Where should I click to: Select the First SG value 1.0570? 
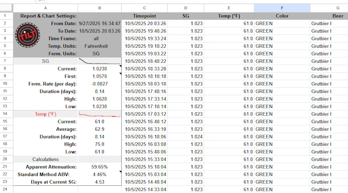100,76
